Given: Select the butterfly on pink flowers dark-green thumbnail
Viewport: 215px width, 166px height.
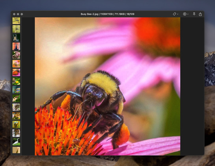Looking at the screenshot, I should (16, 98).
